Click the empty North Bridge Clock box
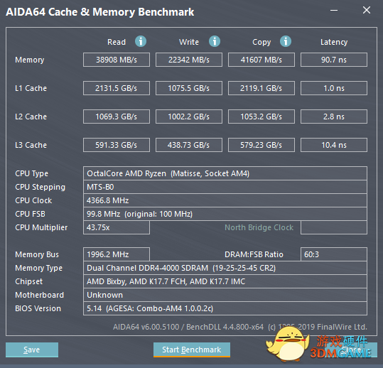Image resolution: width=383 pixels, height=368 pixels. (334, 227)
